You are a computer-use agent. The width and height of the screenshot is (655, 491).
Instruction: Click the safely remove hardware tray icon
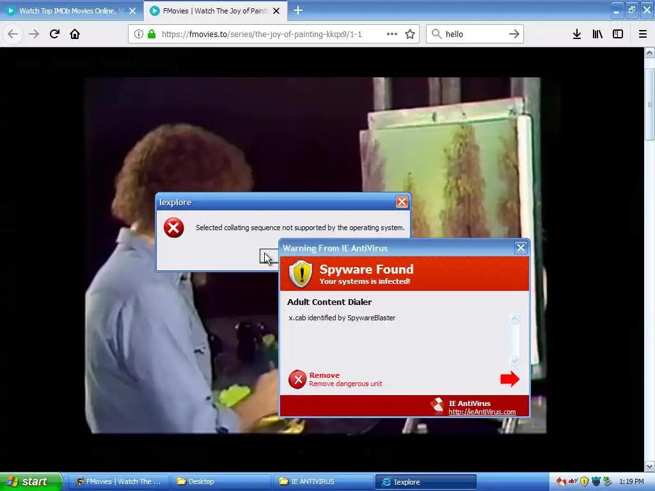[607, 481]
